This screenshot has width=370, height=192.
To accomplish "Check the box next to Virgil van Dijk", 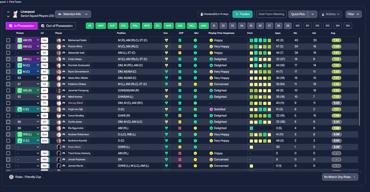I will [8, 109].
